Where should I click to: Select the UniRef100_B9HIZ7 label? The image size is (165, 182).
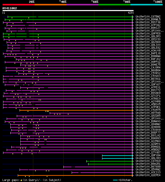(148, 28)
